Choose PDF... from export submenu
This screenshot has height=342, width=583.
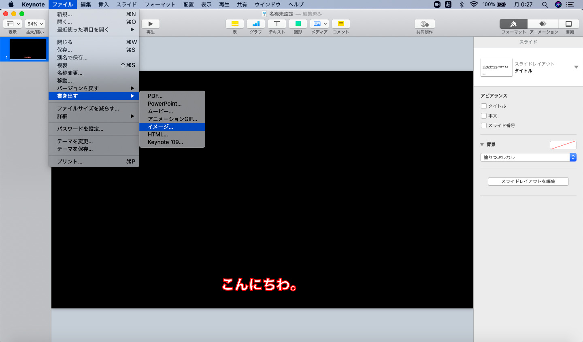[x=172, y=96]
